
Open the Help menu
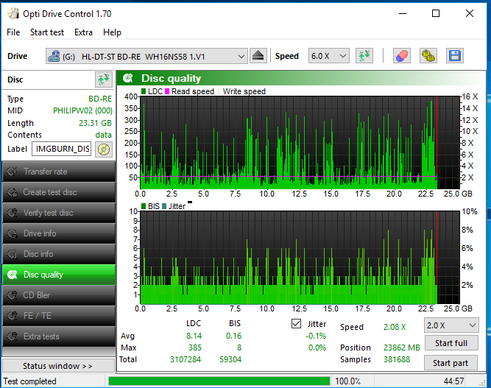(112, 32)
